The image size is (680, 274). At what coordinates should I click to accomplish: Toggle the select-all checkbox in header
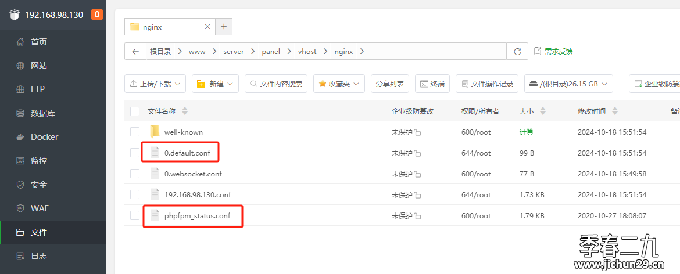tap(135, 111)
